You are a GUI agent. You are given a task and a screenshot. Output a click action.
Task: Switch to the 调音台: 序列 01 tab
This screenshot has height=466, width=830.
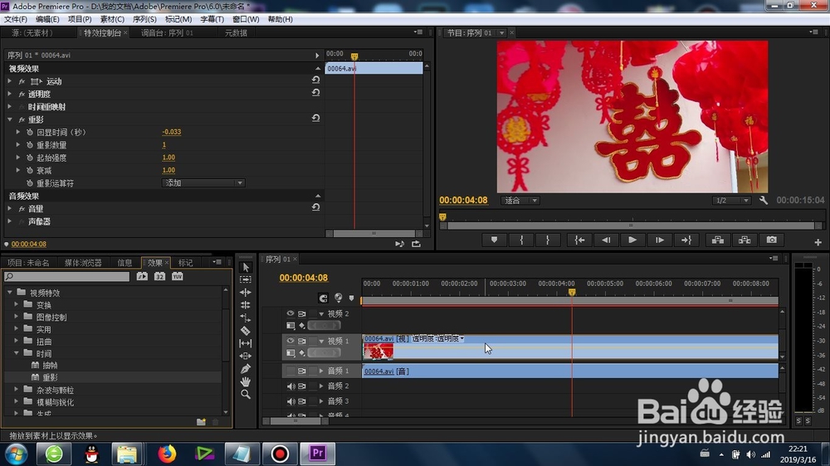pos(168,33)
